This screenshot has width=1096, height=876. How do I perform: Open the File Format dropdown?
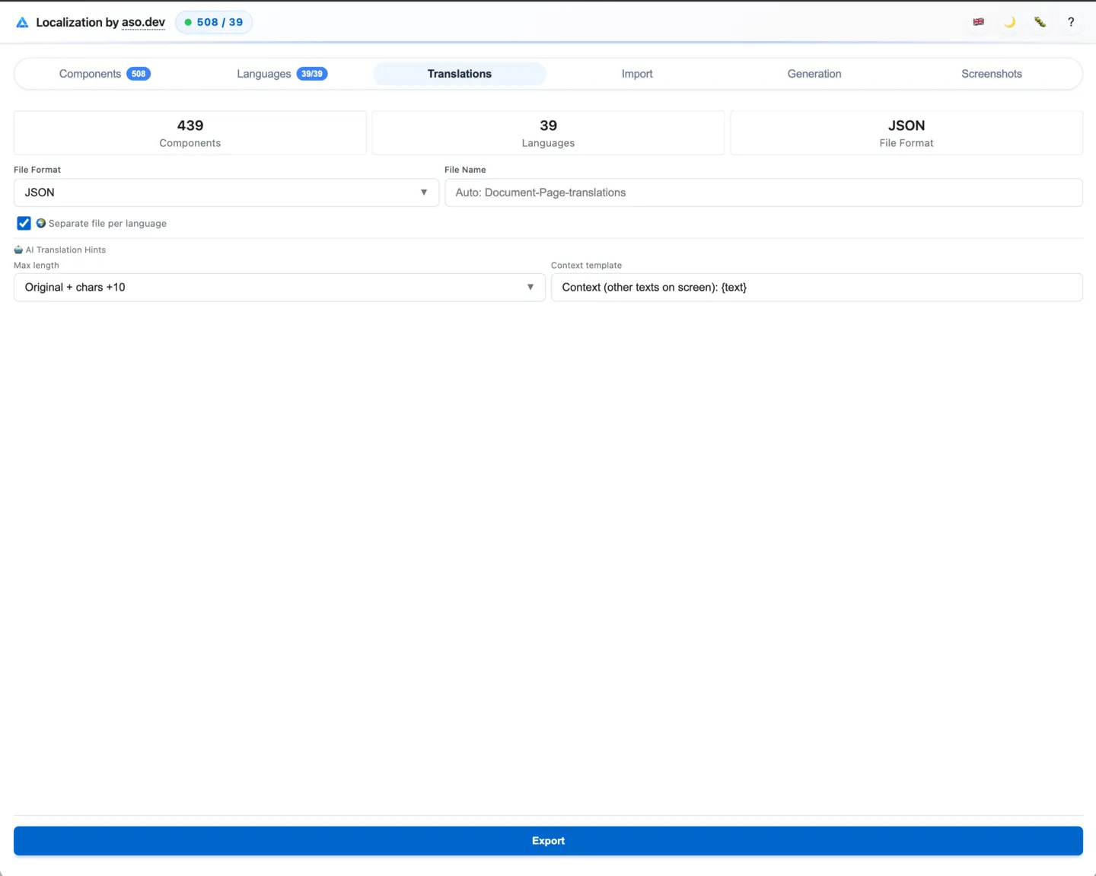(226, 193)
